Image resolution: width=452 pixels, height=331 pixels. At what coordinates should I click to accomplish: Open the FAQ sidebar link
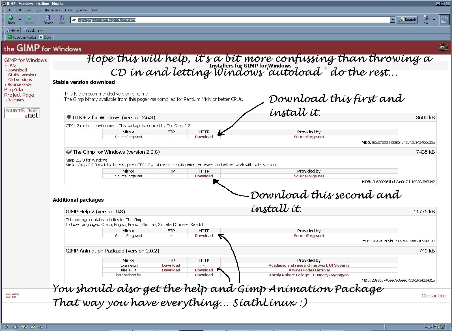coord(11,65)
